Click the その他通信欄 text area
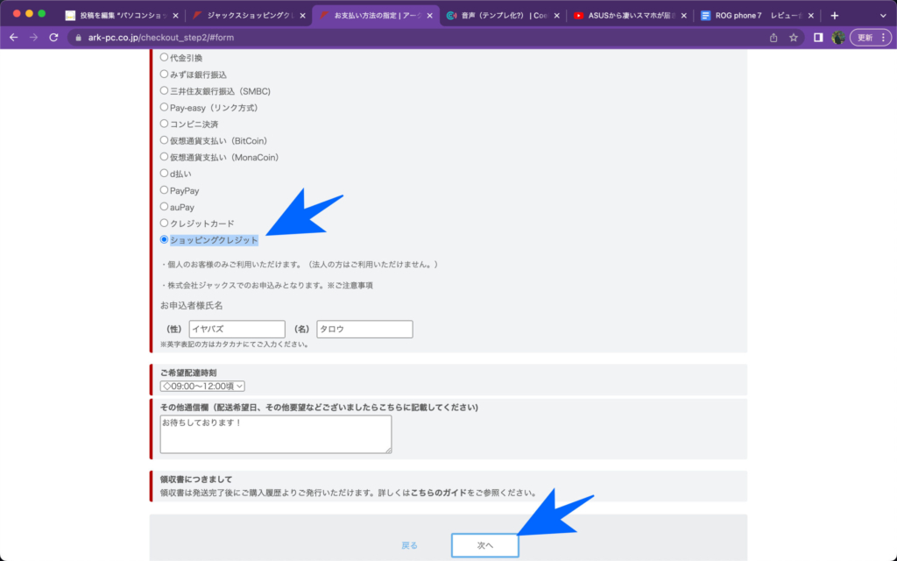This screenshot has height=561, width=897. tap(275, 435)
